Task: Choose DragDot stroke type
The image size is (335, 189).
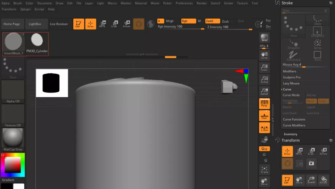Action: tap(294, 44)
